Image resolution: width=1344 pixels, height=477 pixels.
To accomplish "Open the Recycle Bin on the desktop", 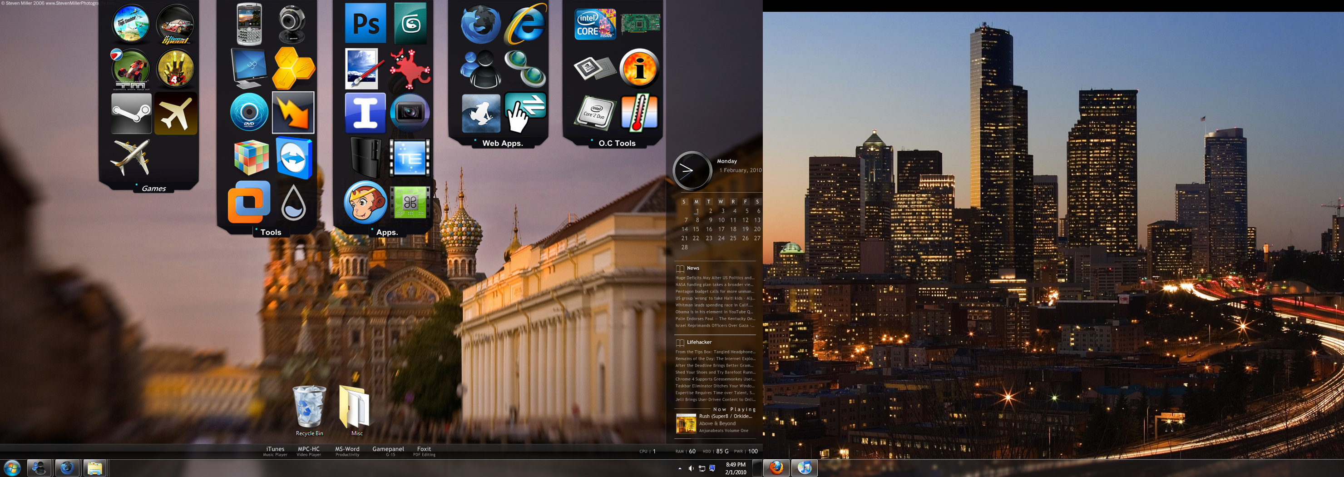I will (309, 411).
